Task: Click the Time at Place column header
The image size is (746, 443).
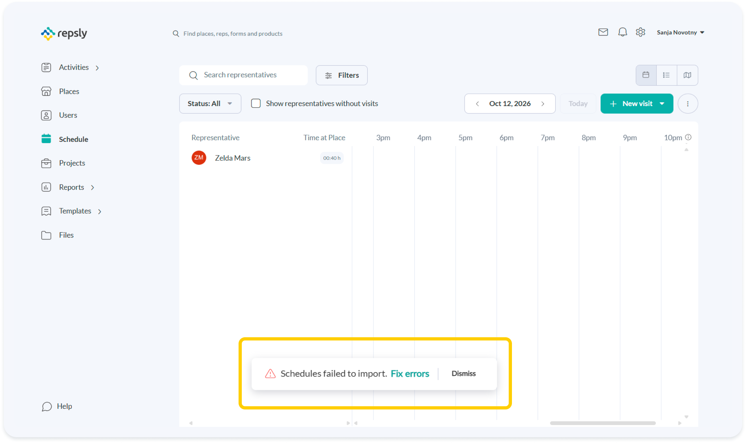Action: (324, 138)
